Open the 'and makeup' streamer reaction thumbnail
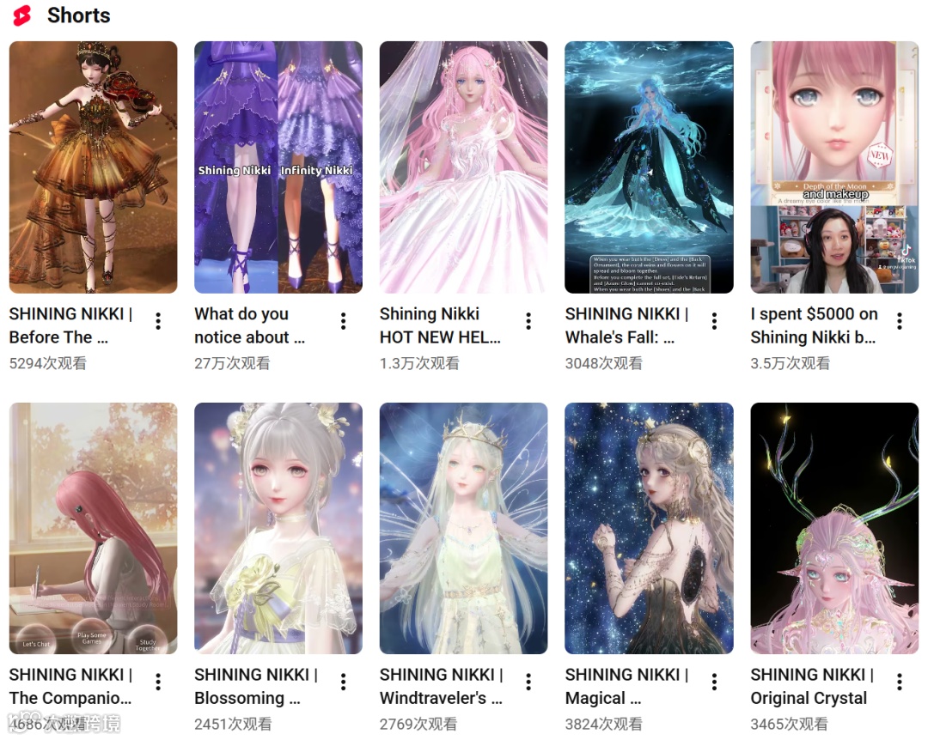 (x=834, y=167)
